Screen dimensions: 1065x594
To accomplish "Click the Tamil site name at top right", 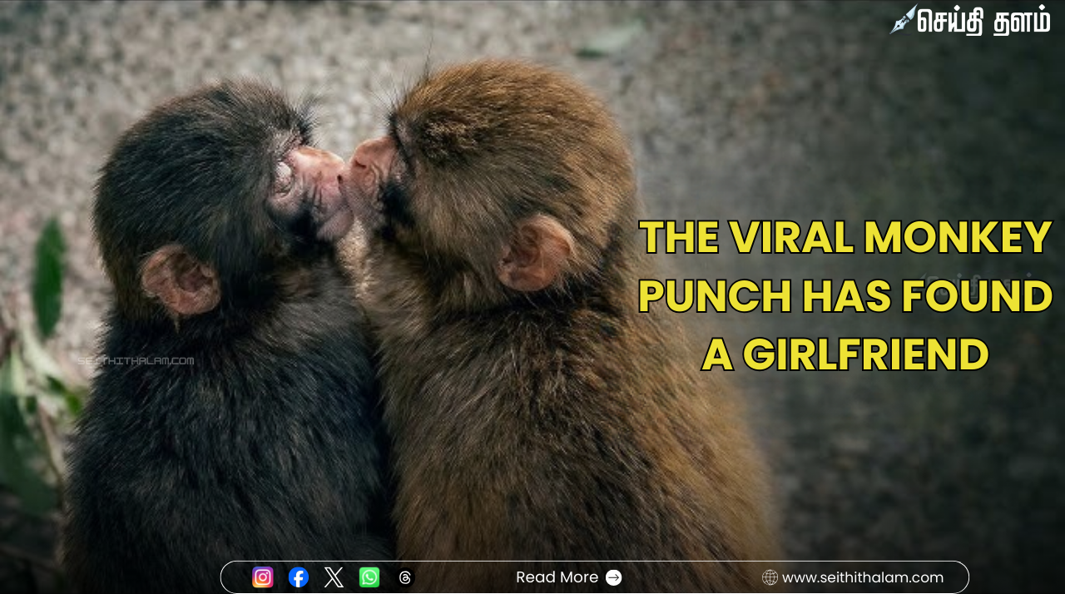I will tap(983, 22).
